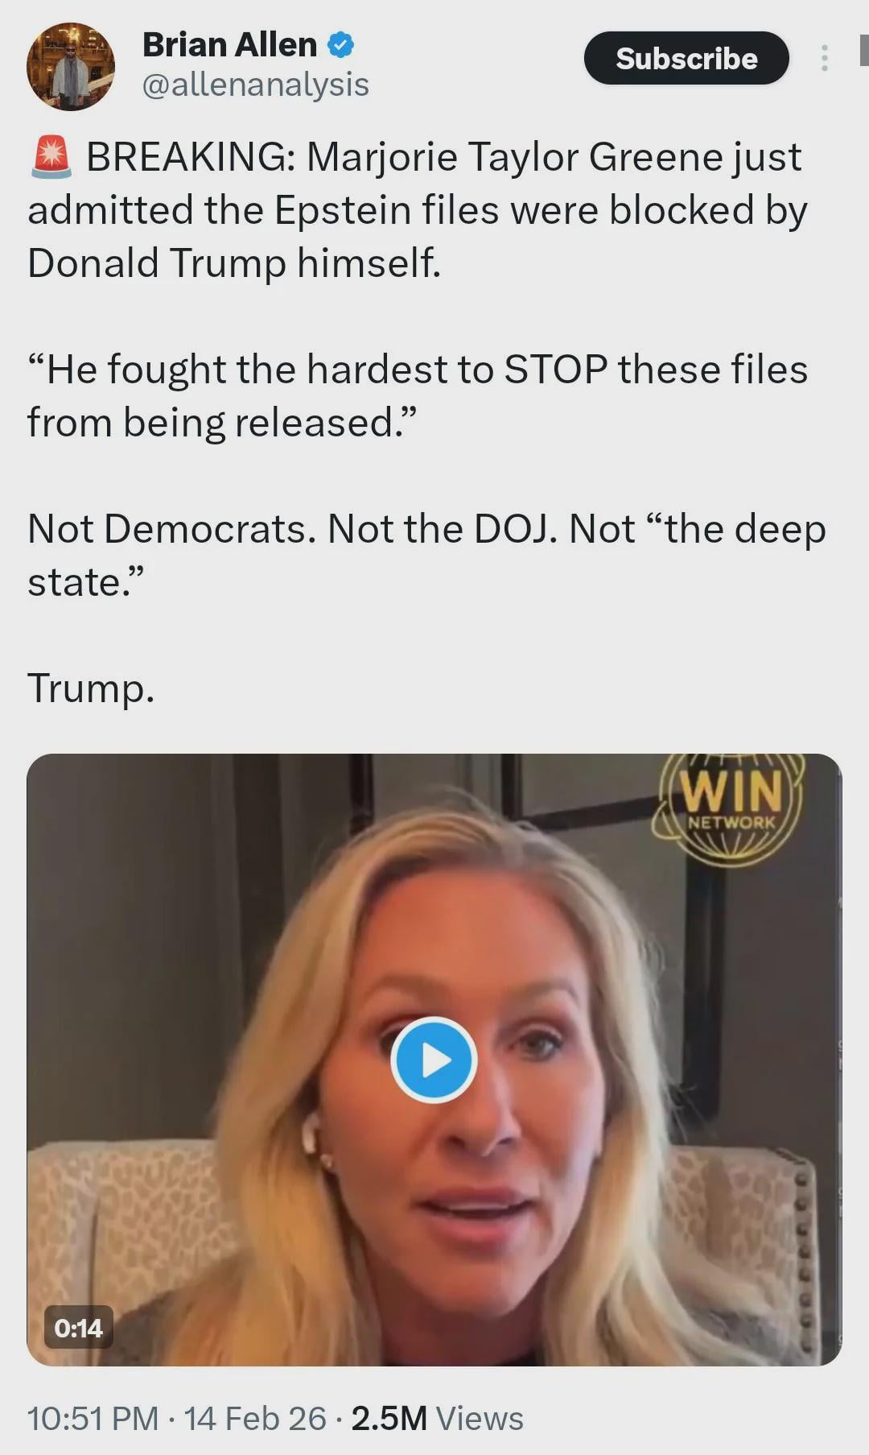This screenshot has width=869, height=1455.
Task: Subscribe to Brian Allen
Action: click(686, 58)
